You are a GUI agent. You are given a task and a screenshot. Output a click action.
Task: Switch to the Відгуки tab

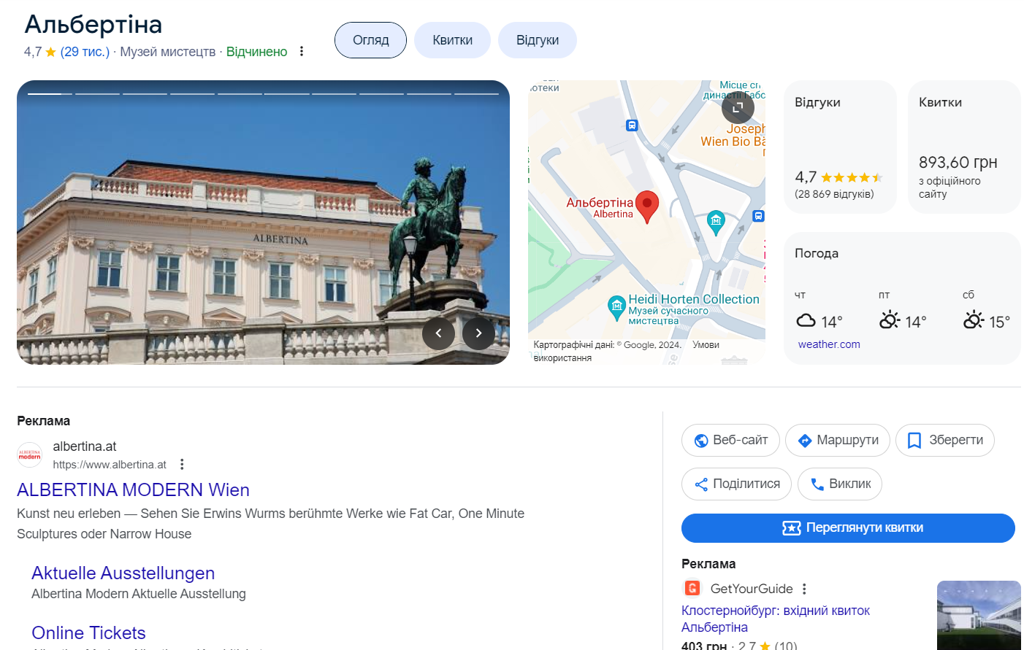538,40
